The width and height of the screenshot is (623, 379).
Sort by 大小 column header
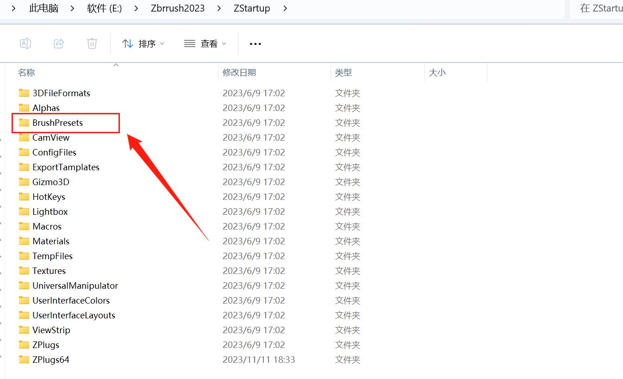[437, 72]
